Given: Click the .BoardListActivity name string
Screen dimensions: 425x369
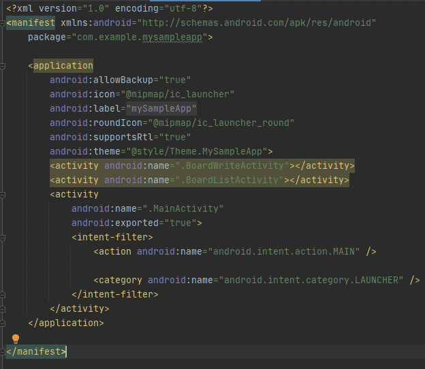Looking at the screenshot, I should click(x=230, y=180).
